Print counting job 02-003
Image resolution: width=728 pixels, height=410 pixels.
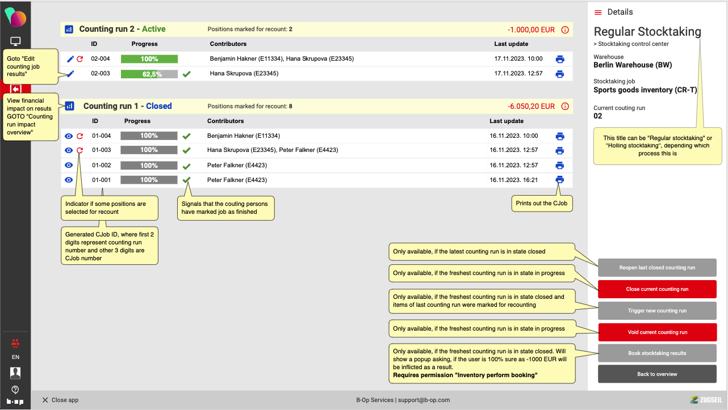coord(559,74)
